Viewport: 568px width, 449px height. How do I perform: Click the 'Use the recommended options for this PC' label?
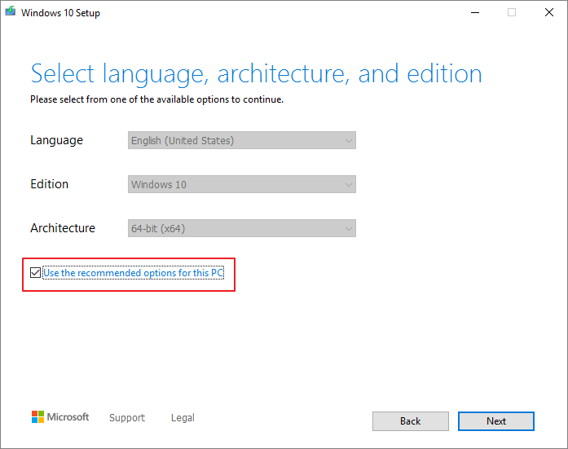133,273
